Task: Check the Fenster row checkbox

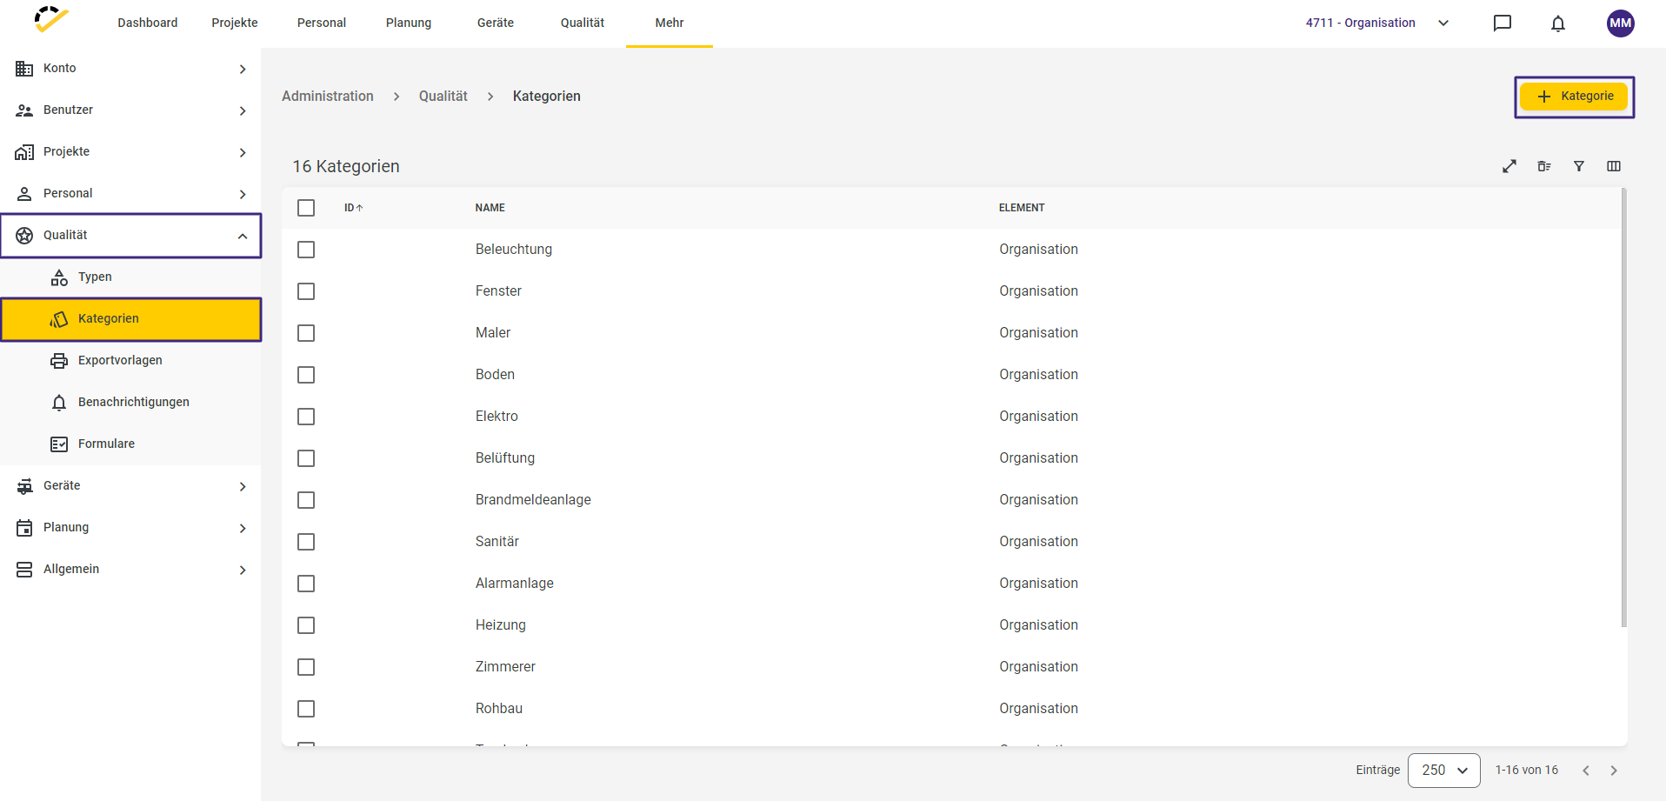Action: click(x=306, y=291)
